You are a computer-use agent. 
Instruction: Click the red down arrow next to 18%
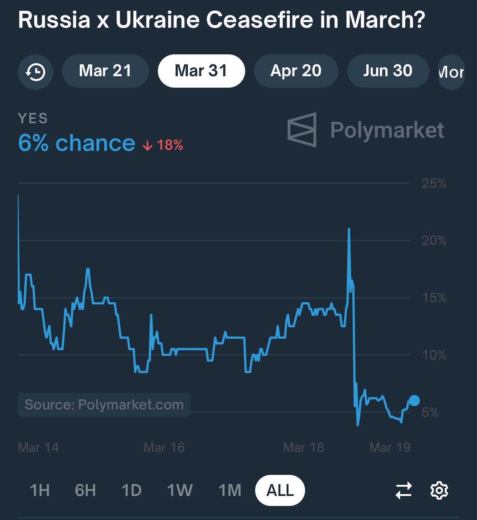tap(147, 146)
